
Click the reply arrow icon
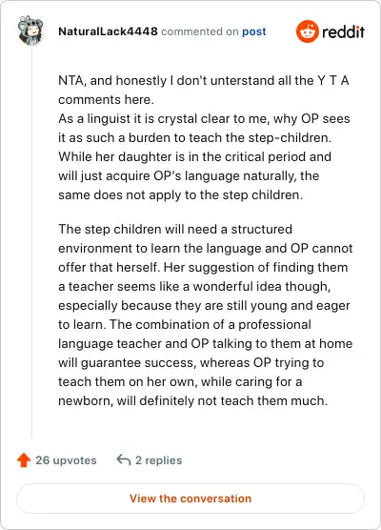124,460
